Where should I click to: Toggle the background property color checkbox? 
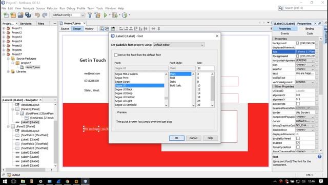point(297,43)
